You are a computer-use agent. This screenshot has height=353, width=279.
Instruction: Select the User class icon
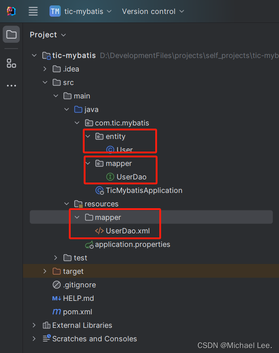(110, 150)
